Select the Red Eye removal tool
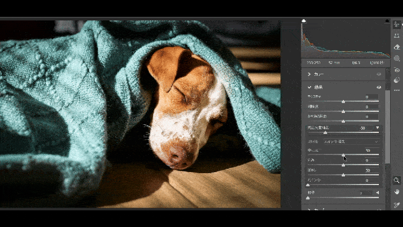Image resolution: width=403 pixels, height=227 pixels. click(x=397, y=70)
